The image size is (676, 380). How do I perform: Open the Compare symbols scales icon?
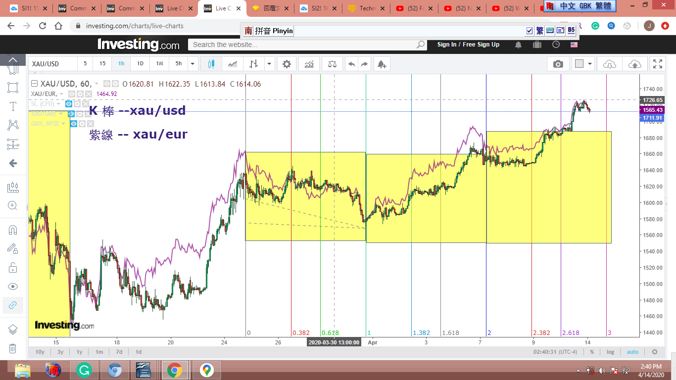tap(332, 64)
